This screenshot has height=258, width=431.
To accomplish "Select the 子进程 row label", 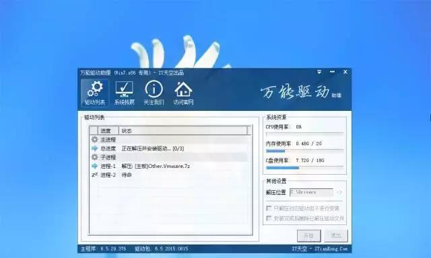I will tap(108, 157).
